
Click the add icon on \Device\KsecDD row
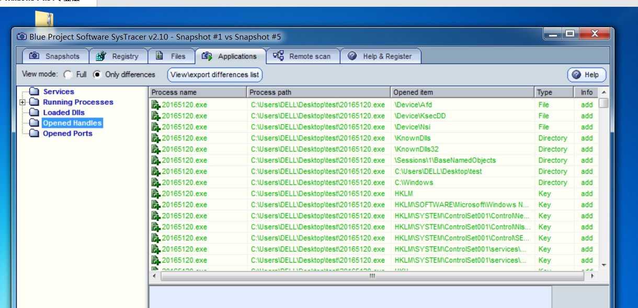[x=156, y=116]
